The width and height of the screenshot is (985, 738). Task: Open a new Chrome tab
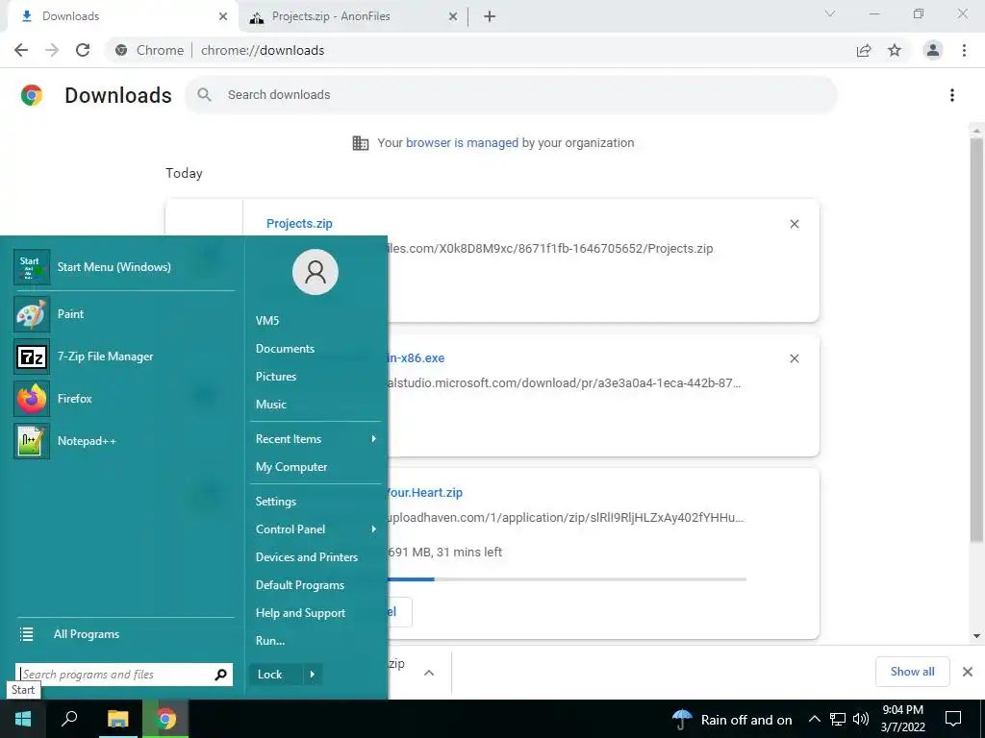coord(490,17)
